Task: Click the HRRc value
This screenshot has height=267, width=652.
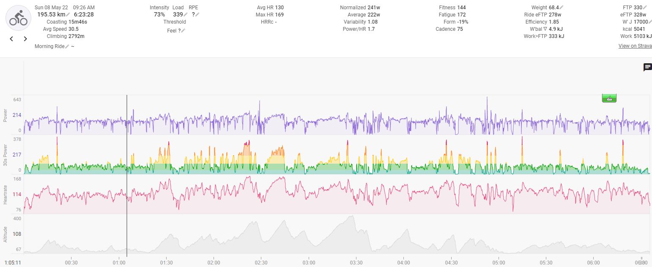Action: click(x=276, y=22)
